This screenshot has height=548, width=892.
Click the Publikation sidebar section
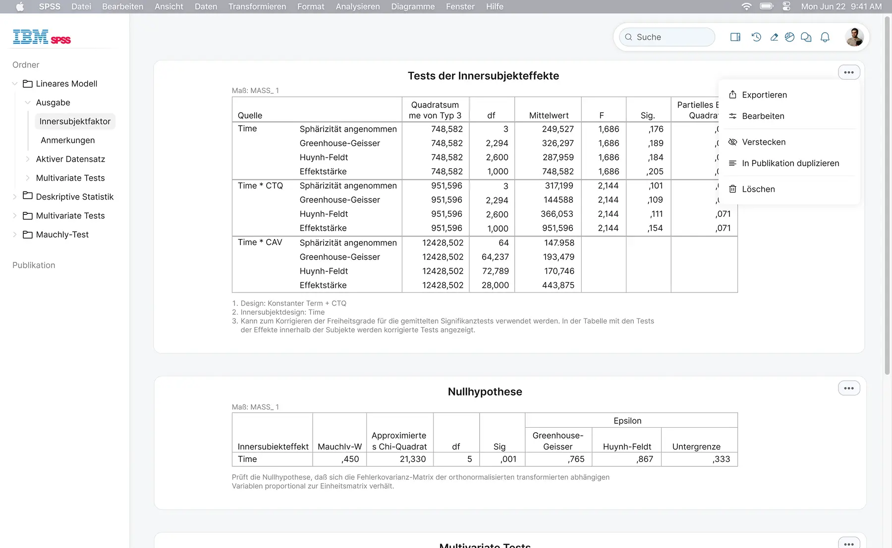point(34,265)
